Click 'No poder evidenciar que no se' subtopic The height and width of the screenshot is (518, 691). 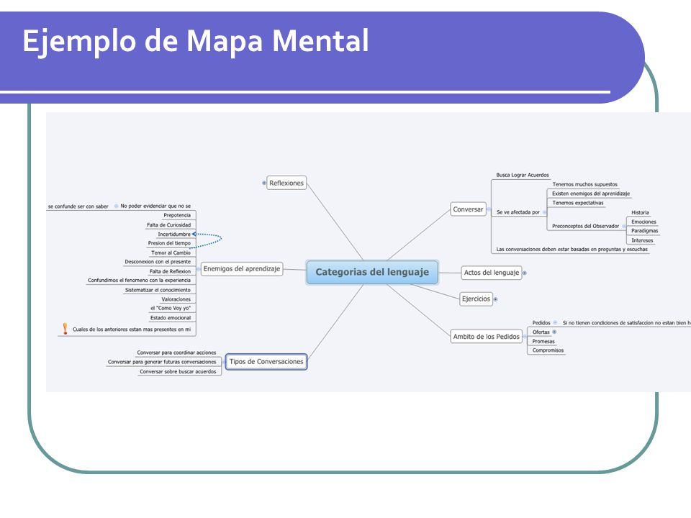[x=155, y=206]
